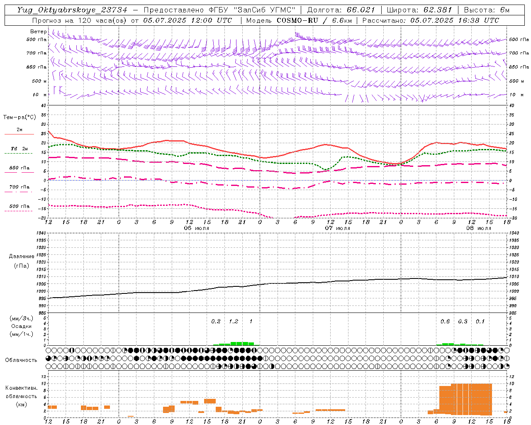Click the Td 2м dew point legend entry
The height and width of the screenshot is (425, 531).
coord(19,149)
